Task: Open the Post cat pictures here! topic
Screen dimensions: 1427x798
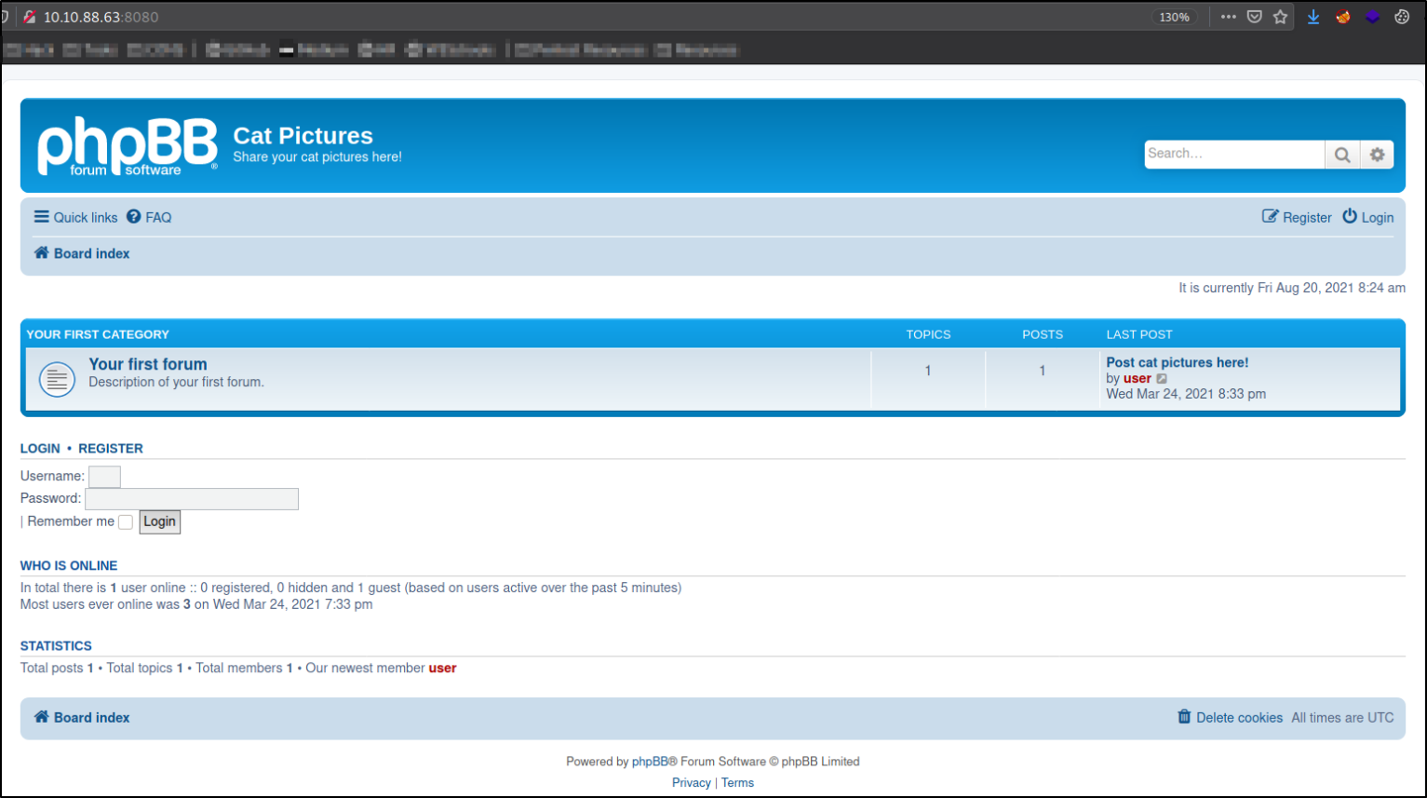Action: (x=1178, y=362)
